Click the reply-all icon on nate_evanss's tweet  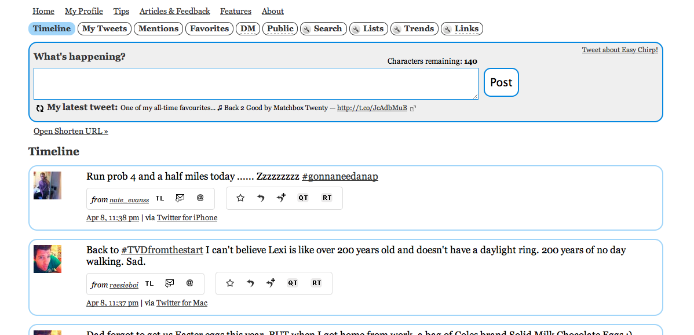point(281,198)
